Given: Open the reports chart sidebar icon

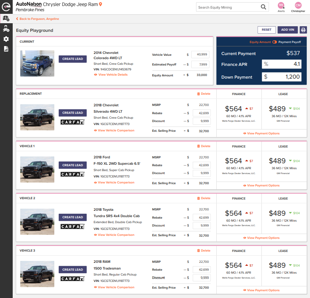Looking at the screenshot, I should (x=6, y=49).
